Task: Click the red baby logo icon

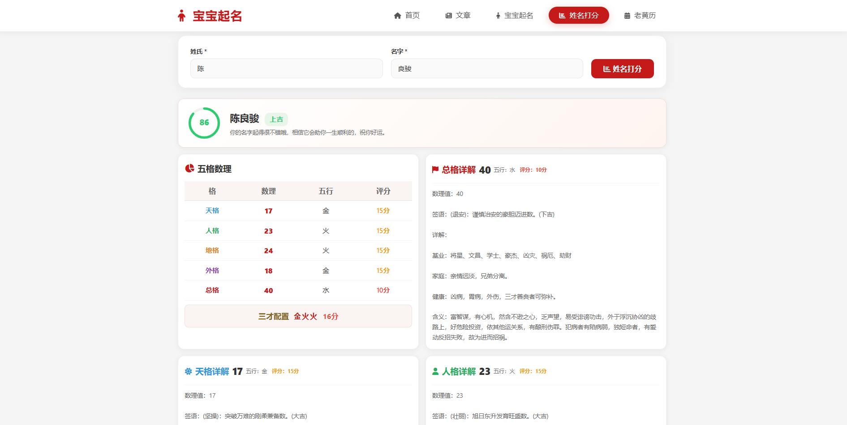Action: [x=181, y=16]
